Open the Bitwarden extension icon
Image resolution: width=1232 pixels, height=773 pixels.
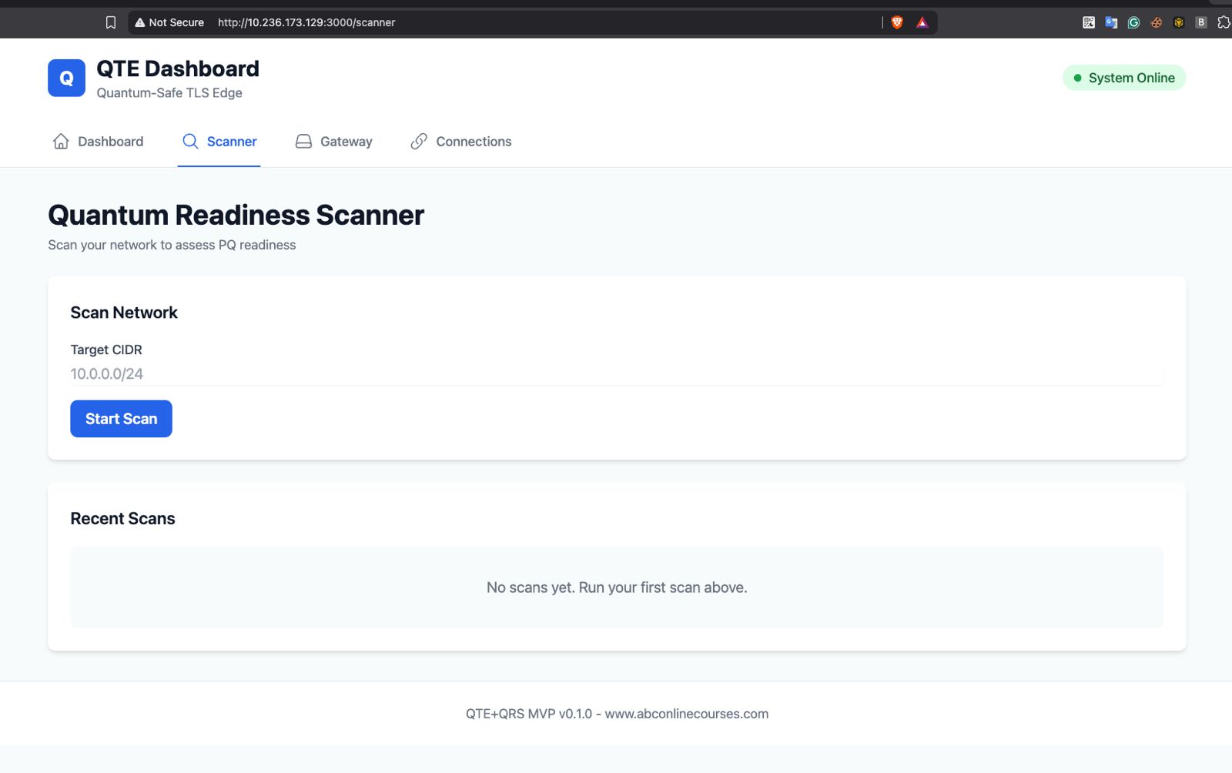pos(1200,22)
